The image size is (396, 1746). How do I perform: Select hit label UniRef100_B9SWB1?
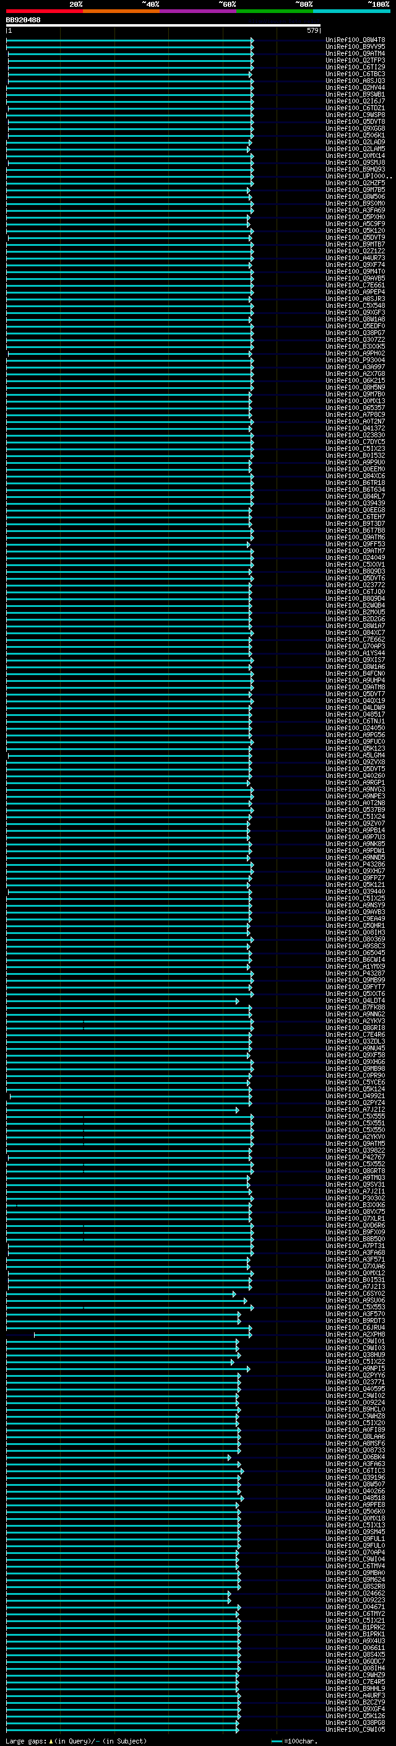click(x=355, y=94)
